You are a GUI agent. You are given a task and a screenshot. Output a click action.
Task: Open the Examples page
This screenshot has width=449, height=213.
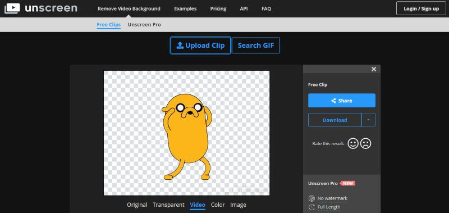185,8
